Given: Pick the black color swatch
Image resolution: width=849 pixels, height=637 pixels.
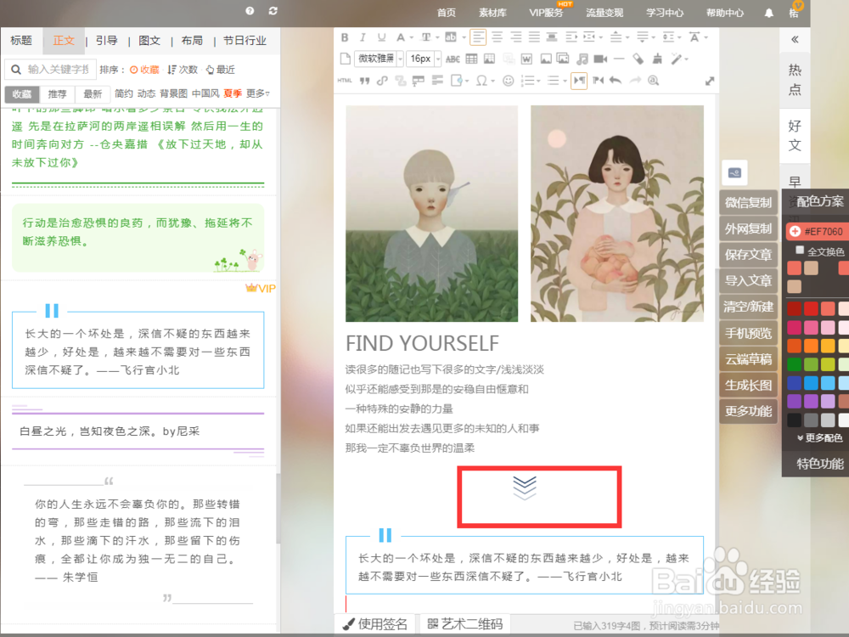Looking at the screenshot, I should [794, 420].
